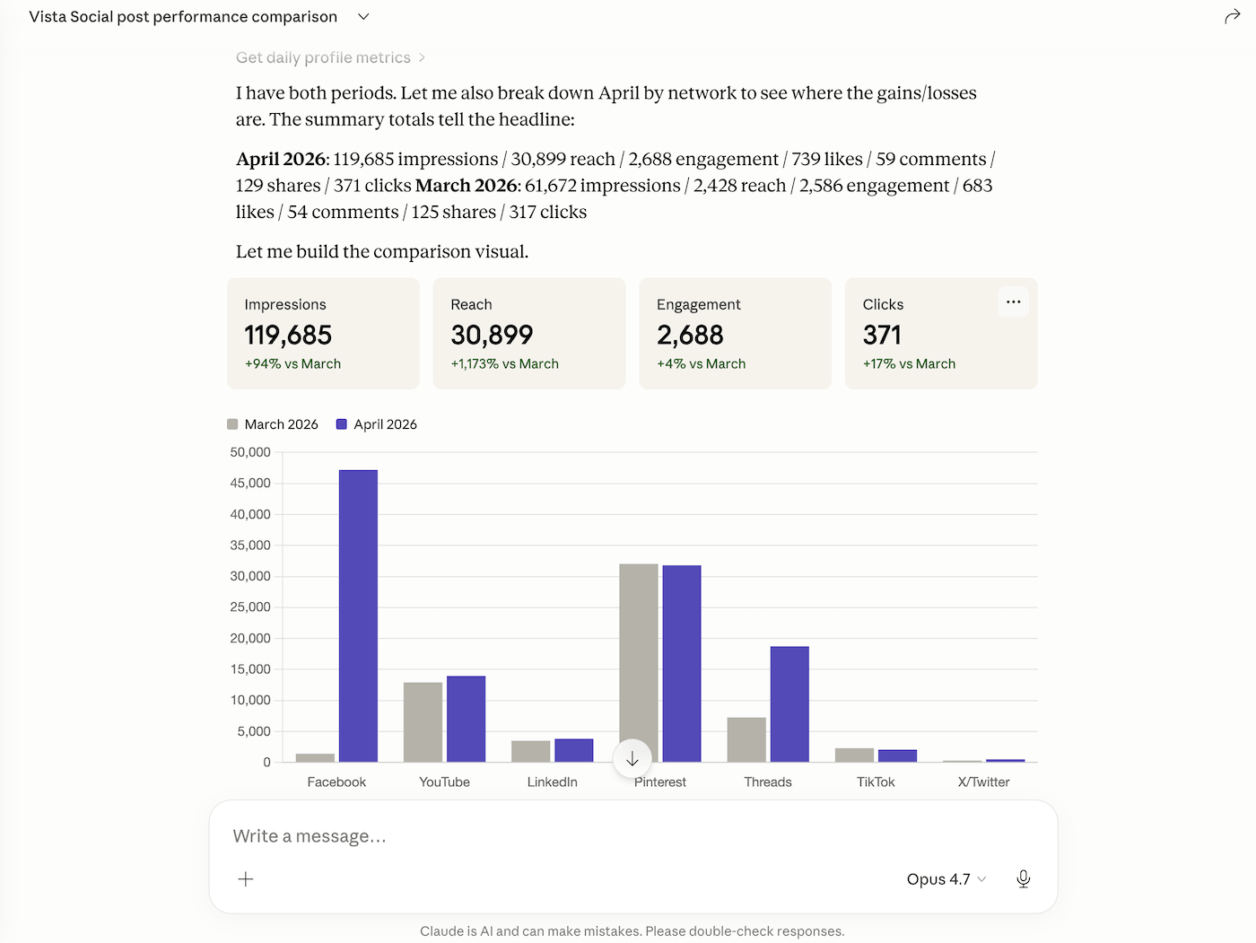Select the Engagement 2,688 card
Image resolution: width=1256 pixels, height=943 pixels.
click(x=735, y=334)
